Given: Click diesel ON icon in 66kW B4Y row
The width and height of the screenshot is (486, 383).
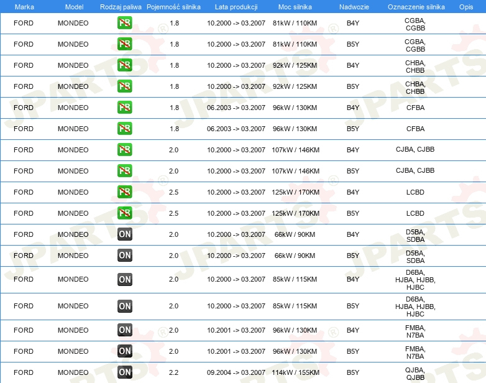Looking at the screenshot, I should [124, 234].
